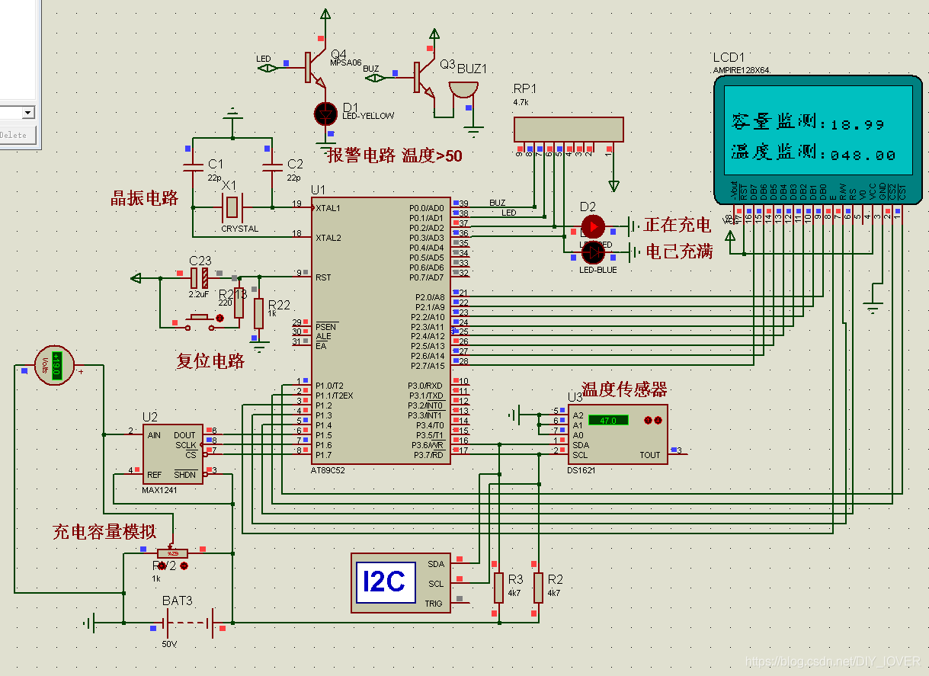929x676 pixels.
Task: Select the I2C debugger instrument
Action: [x=401, y=582]
